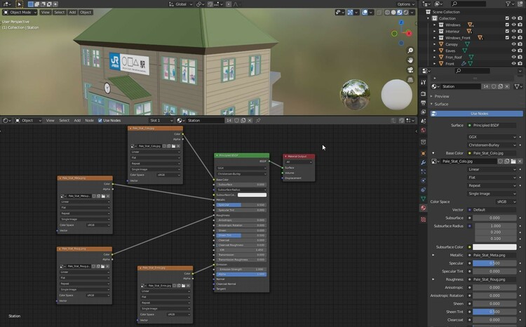
Task: Hide the Canopy object with eye icon
Action: (513, 44)
